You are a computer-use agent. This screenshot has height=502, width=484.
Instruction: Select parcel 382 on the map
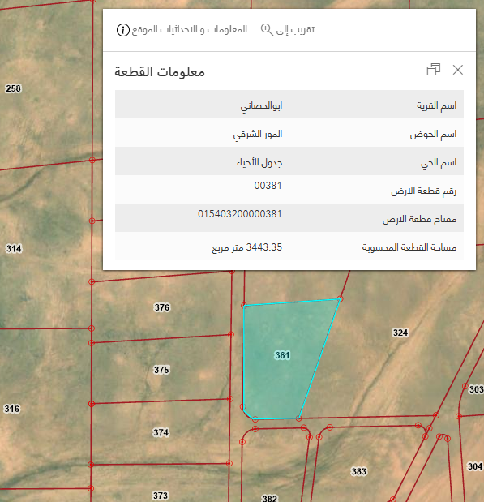click(269, 498)
